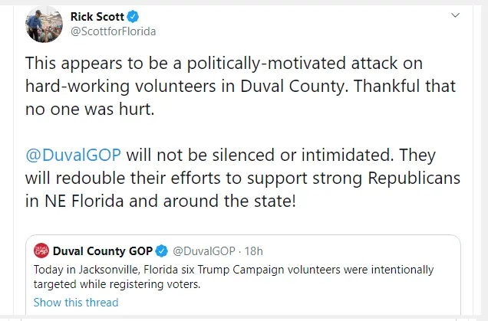Viewport: 488px width, 321px height.
Task: Click Duval County GOP's verified badge
Action: [x=163, y=251]
